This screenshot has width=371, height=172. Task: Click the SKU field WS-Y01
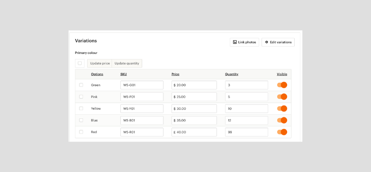(x=142, y=108)
